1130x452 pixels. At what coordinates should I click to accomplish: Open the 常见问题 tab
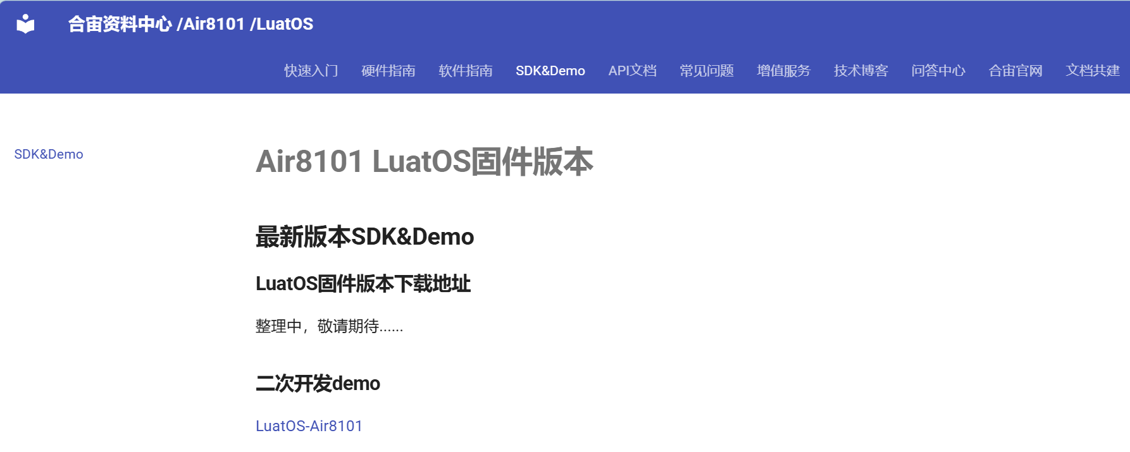[x=707, y=71]
